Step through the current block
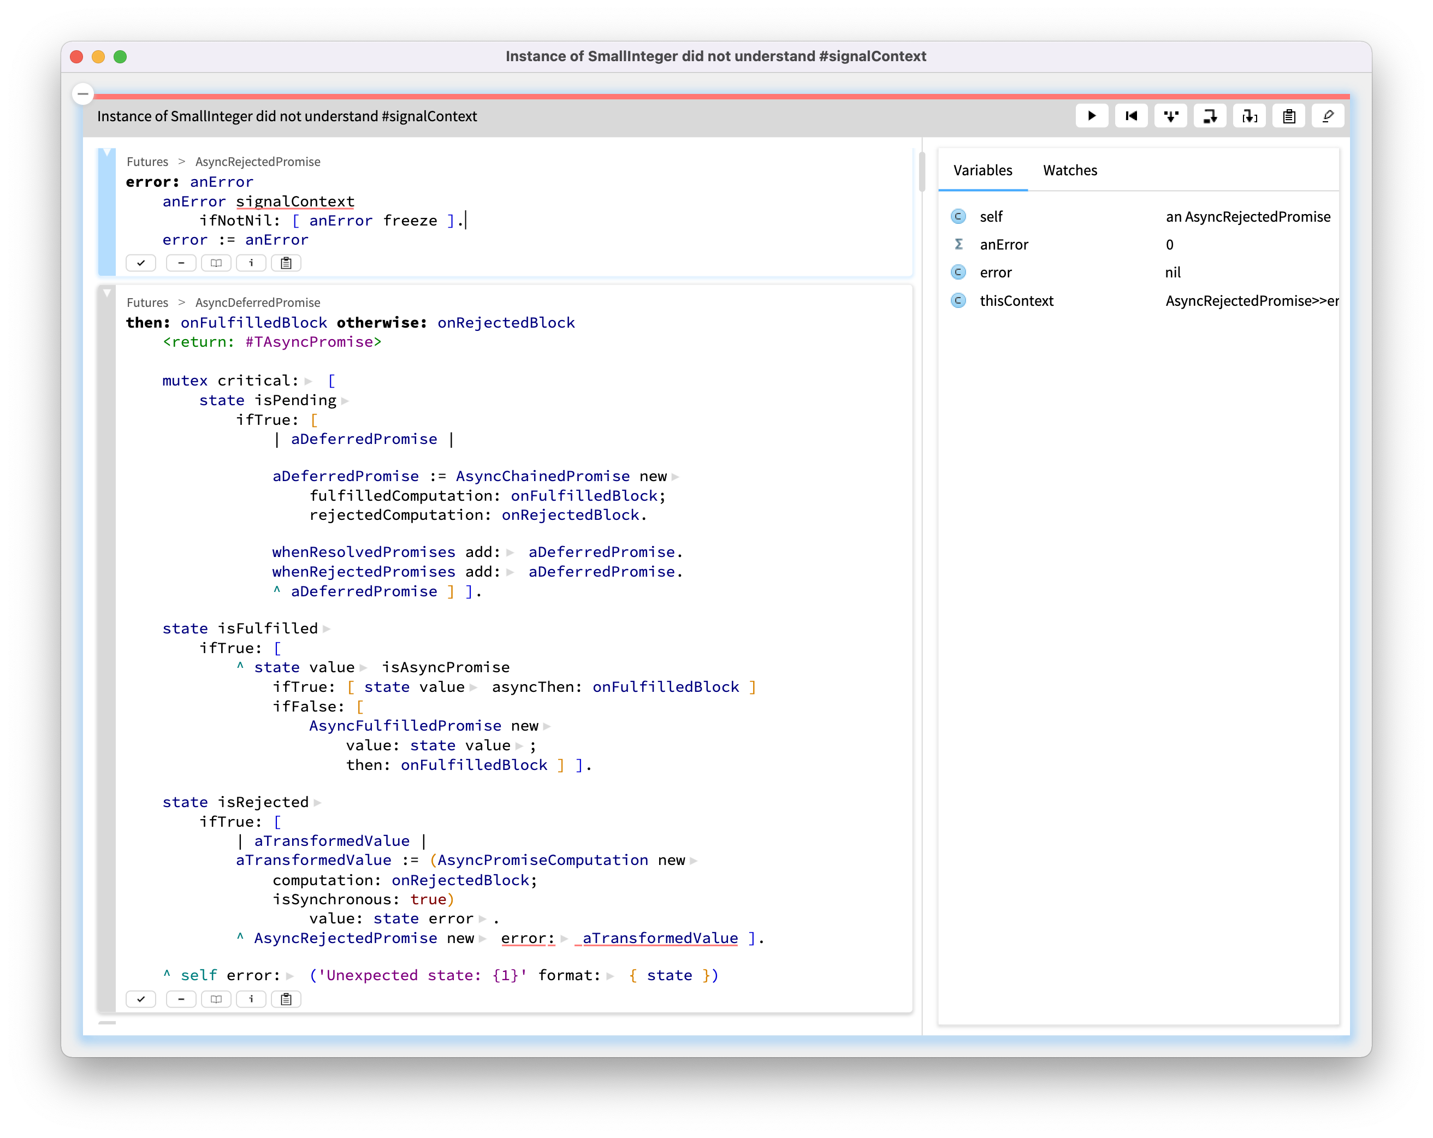This screenshot has width=1433, height=1138. click(x=1250, y=116)
